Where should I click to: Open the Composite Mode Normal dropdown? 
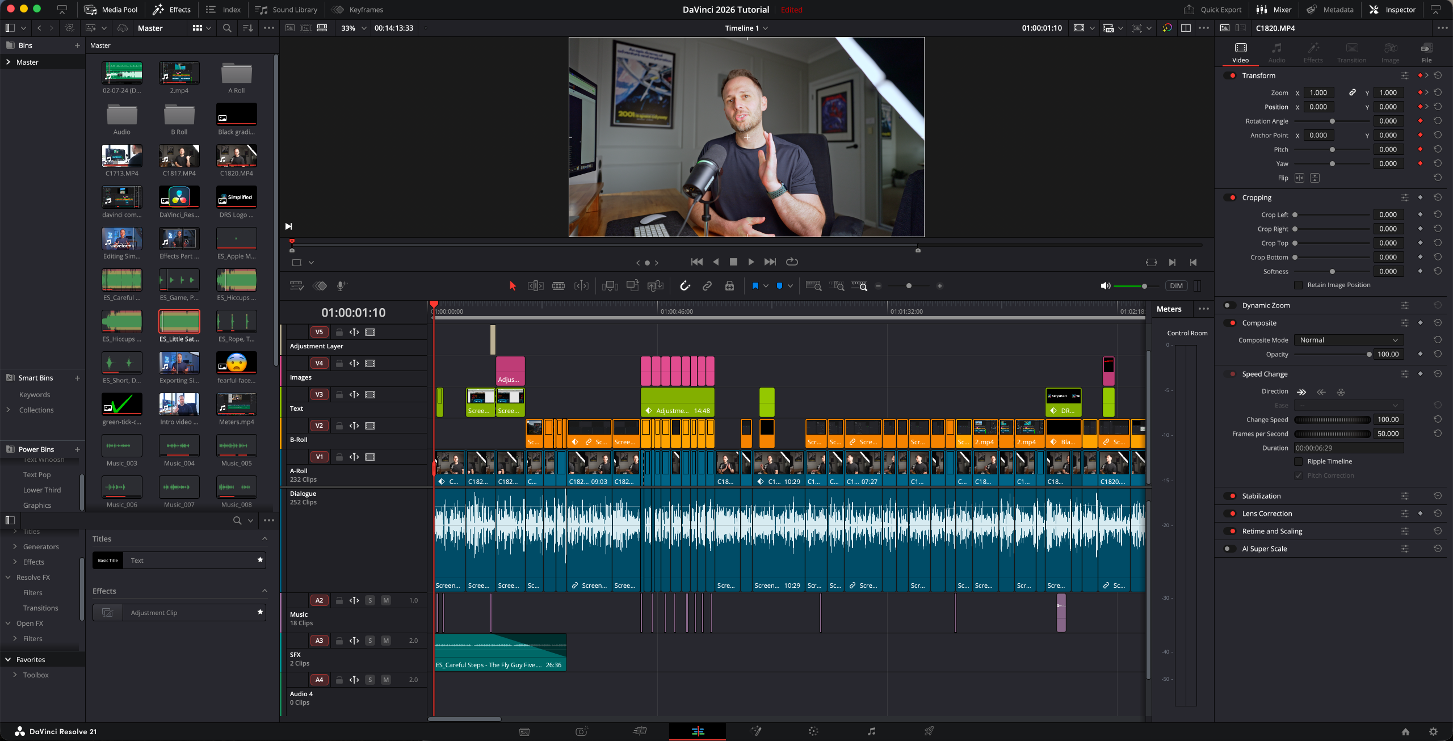(1349, 340)
